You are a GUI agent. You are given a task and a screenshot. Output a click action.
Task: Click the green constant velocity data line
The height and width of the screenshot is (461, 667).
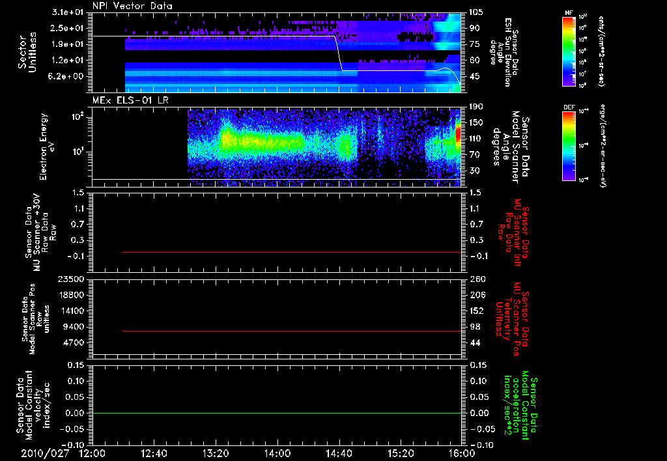[x=277, y=413]
